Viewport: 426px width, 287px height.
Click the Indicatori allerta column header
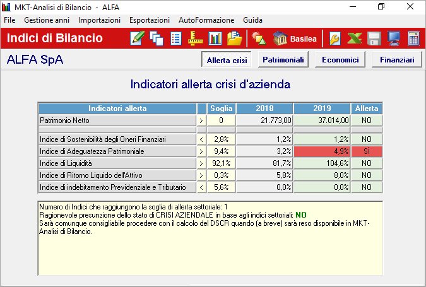[x=117, y=108]
